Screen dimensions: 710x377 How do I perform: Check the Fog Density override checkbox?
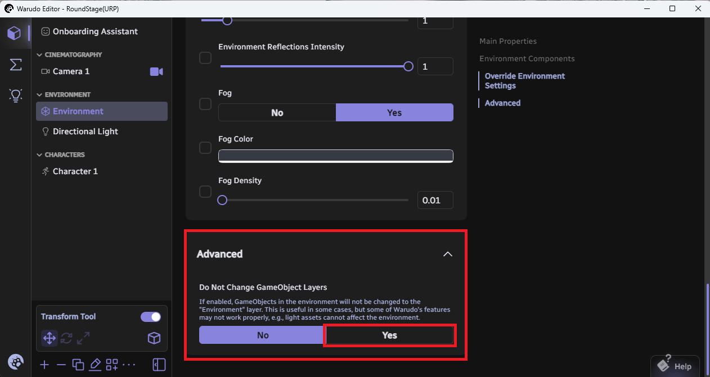(x=206, y=192)
